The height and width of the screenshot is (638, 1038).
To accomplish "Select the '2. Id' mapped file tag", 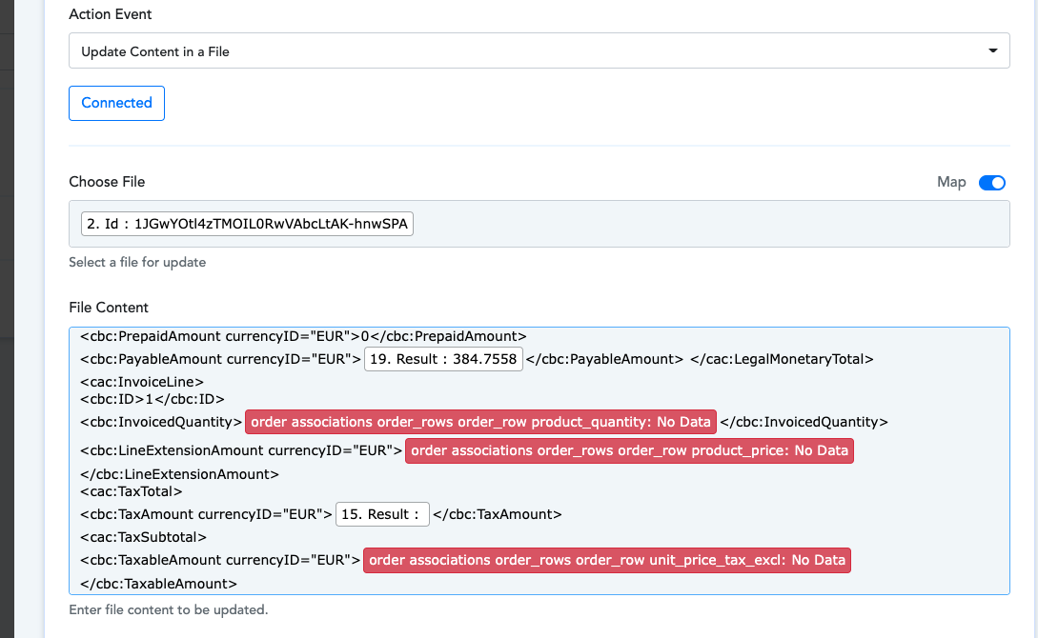I will [247, 224].
